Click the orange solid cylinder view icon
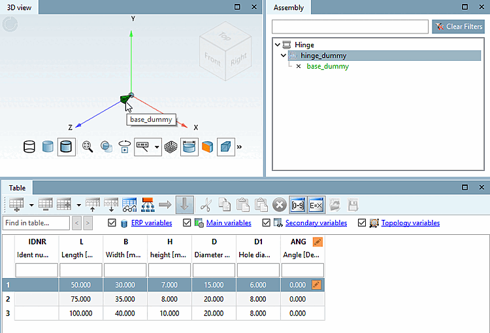This screenshot has height=333, width=490. point(207,147)
